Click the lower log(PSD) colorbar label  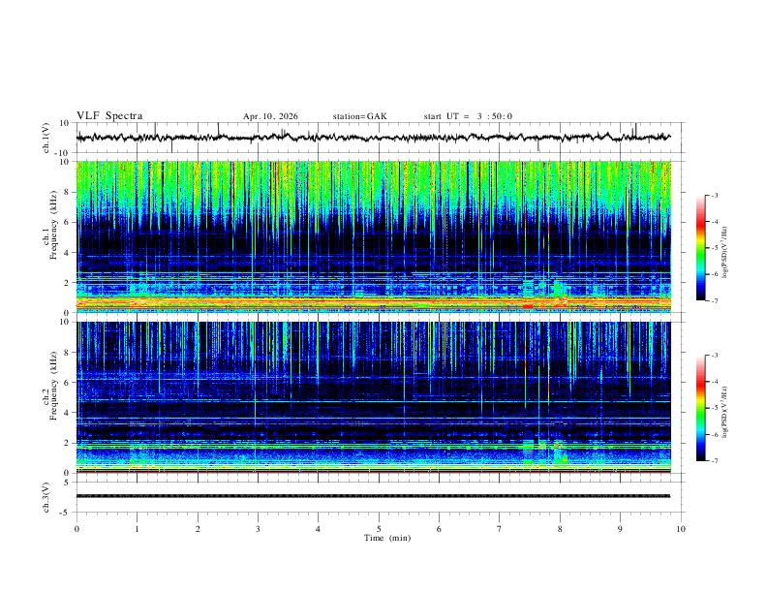725,413
